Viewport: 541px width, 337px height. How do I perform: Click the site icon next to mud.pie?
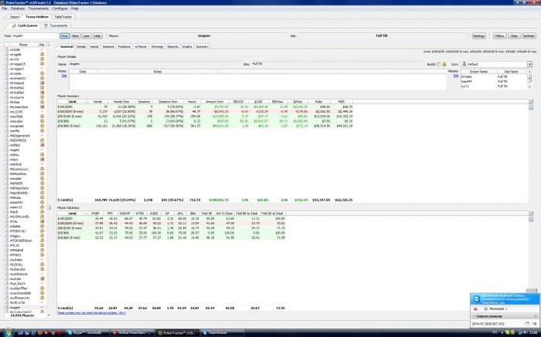pos(42,279)
